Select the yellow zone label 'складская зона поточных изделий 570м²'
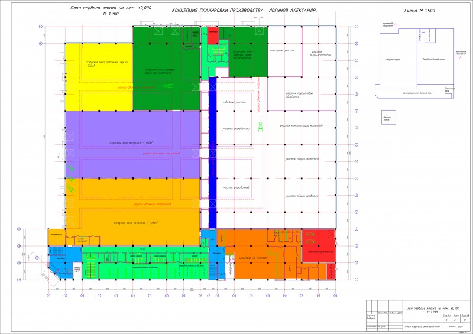Viewport: 473px width, 334px height. 107,64
